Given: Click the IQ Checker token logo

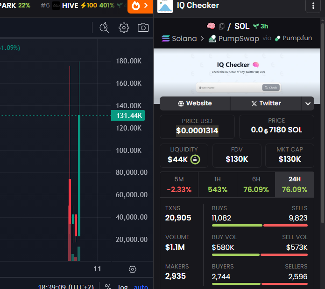Looking at the screenshot, I should (x=165, y=6).
